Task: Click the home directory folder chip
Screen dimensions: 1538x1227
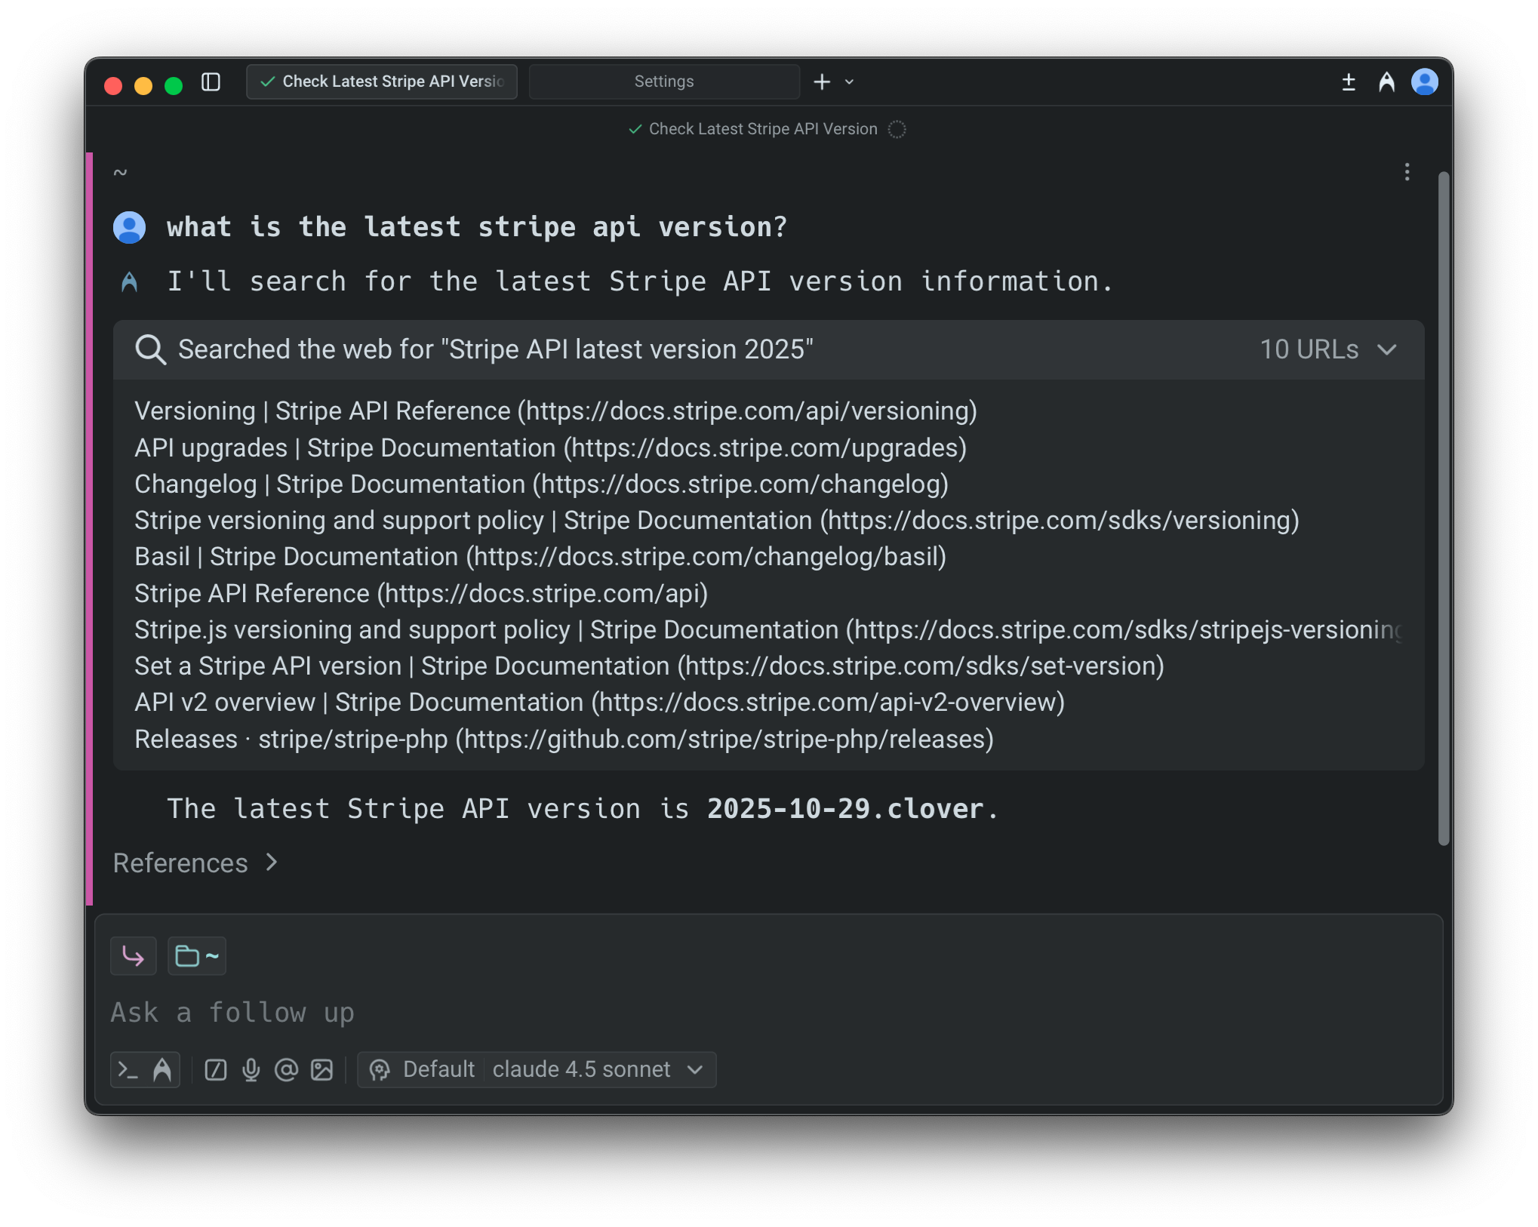Action: point(197,956)
